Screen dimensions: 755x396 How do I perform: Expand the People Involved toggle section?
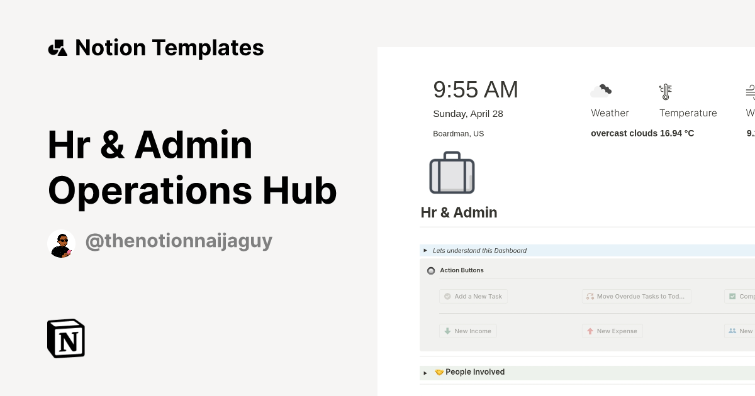tap(425, 372)
